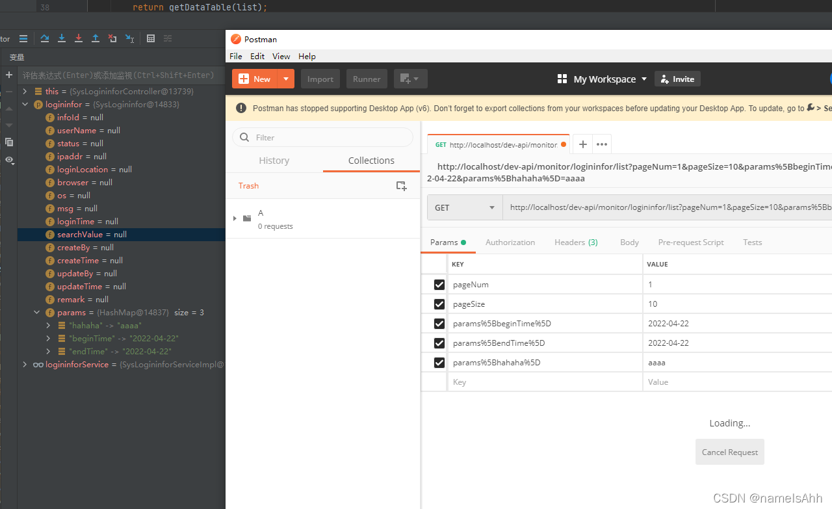Select the Params tab

point(448,242)
